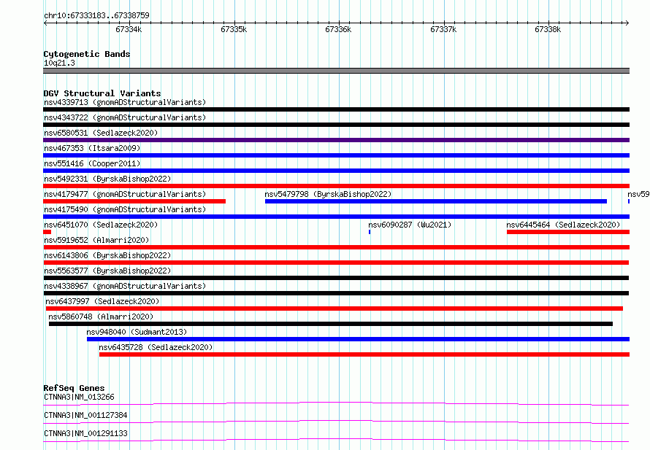
Task: Click the red bar under nsv6445464
Action: (x=568, y=232)
